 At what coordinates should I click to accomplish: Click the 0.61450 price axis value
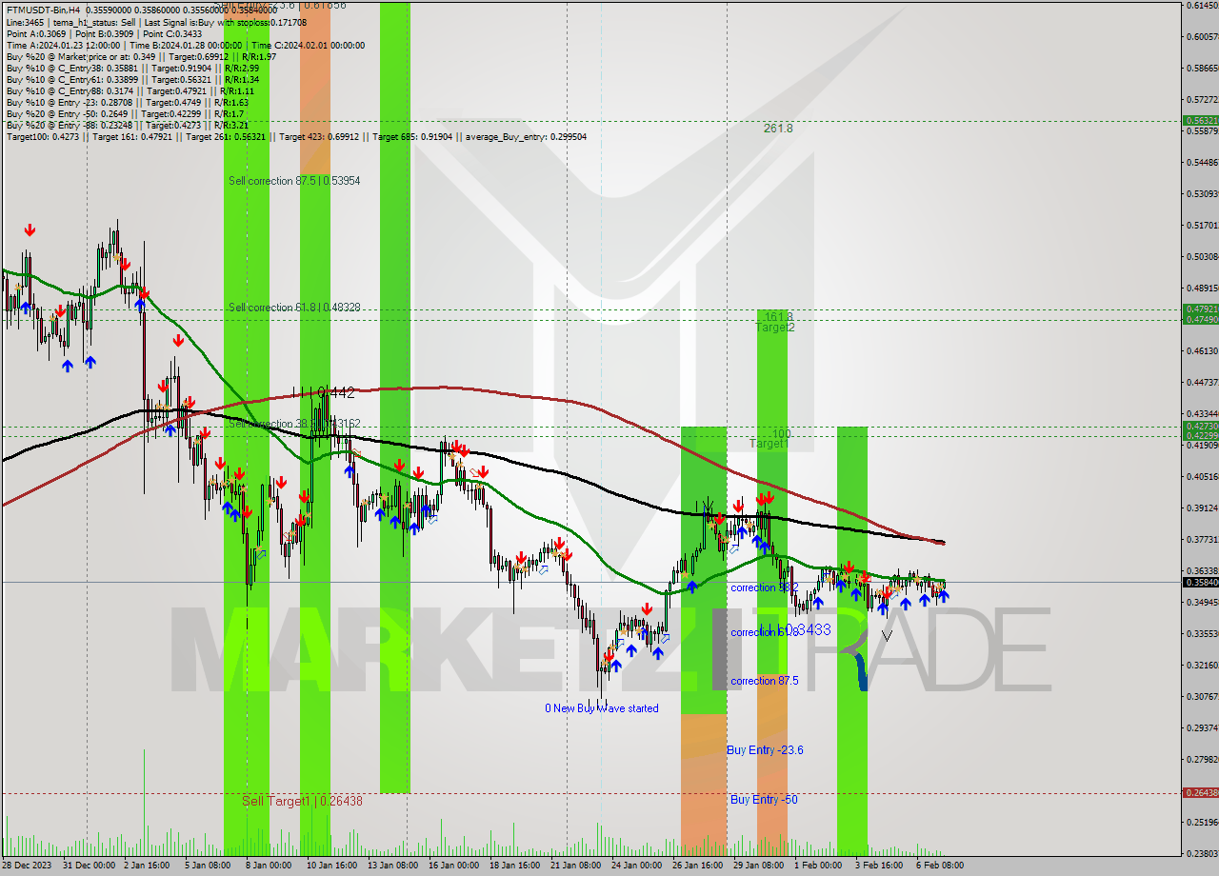pos(1202,6)
